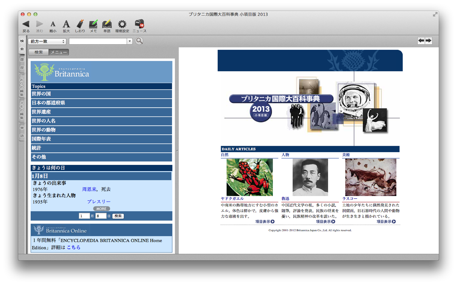Image resolution: width=457 pixels, height=285 pixels.
Task: Open the 前方一致 match type dropdown
Action: click(47, 41)
